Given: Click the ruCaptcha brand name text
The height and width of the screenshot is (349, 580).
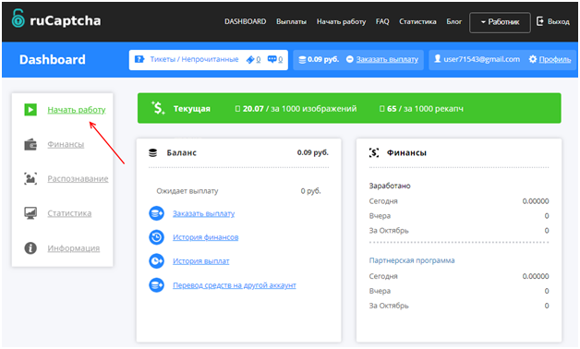Looking at the screenshot, I should click(x=65, y=20).
